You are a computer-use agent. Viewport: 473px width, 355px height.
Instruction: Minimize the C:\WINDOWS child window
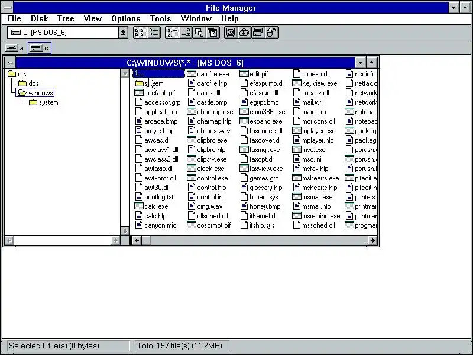click(360, 63)
